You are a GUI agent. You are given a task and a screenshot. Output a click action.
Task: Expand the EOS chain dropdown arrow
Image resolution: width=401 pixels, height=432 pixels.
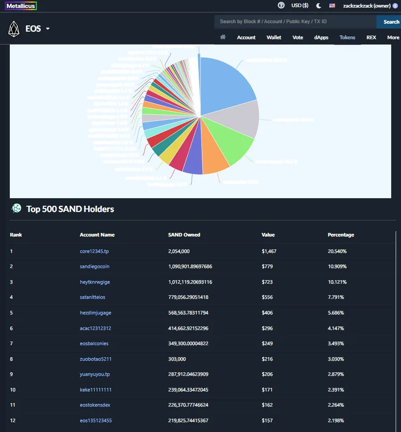point(48,29)
